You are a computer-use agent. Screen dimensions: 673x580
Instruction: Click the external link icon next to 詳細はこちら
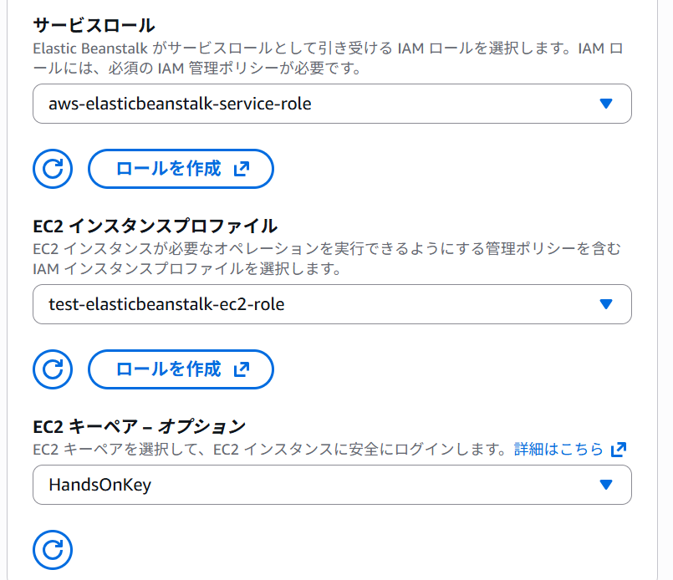pyautogui.click(x=619, y=449)
